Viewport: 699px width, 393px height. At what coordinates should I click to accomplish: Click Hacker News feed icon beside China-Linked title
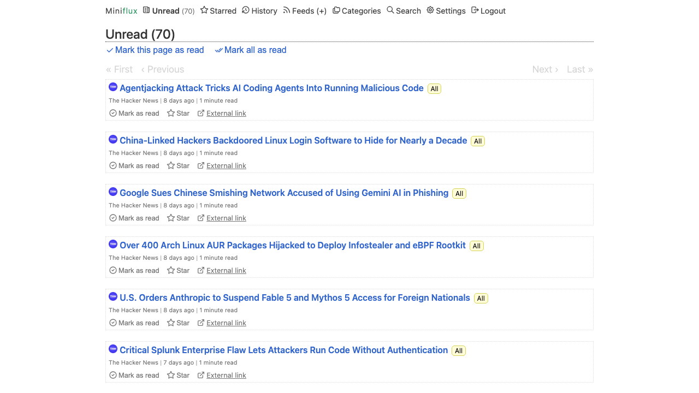click(x=113, y=139)
